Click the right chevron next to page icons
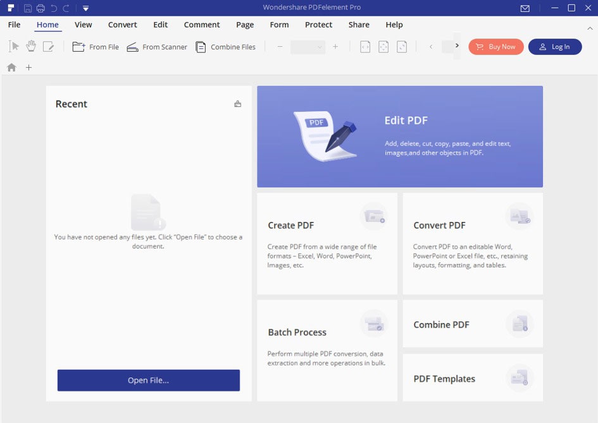The image size is (598, 423). [457, 46]
